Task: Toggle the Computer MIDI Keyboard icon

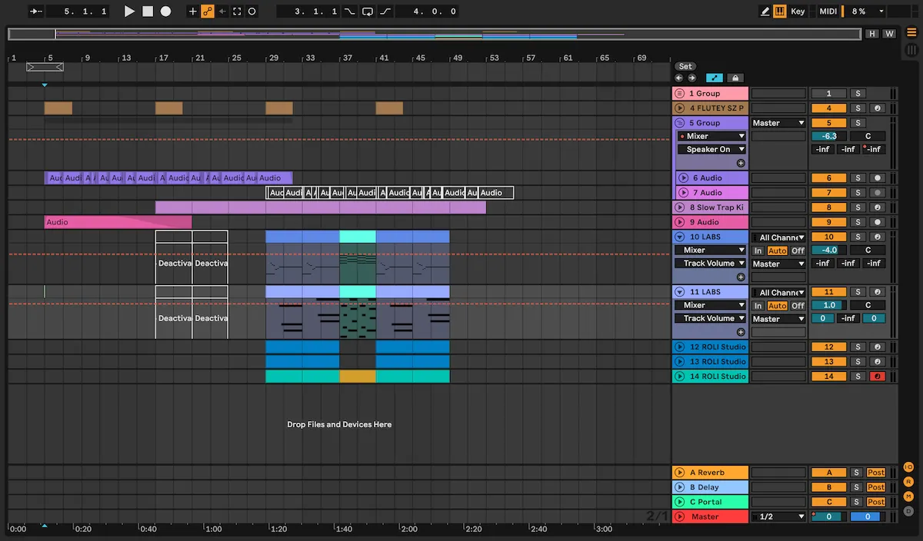Action: [x=780, y=12]
